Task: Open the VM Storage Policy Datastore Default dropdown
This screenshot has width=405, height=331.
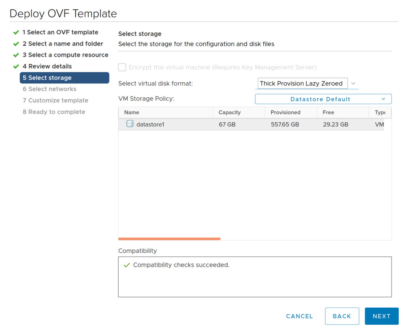Action: click(323, 99)
